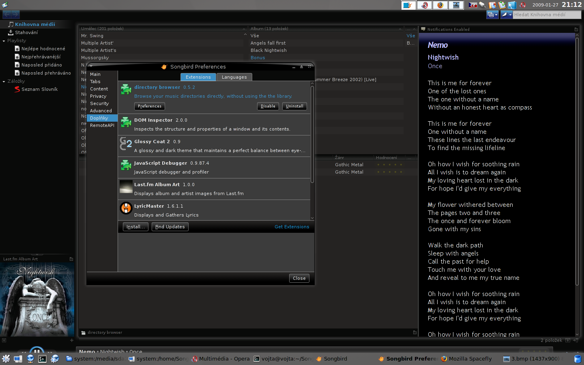Select the Advanced preferences category
The width and height of the screenshot is (584, 365).
pyautogui.click(x=102, y=111)
